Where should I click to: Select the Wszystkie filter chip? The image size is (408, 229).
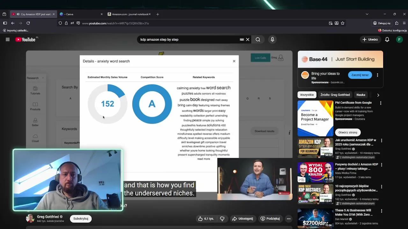(307, 95)
